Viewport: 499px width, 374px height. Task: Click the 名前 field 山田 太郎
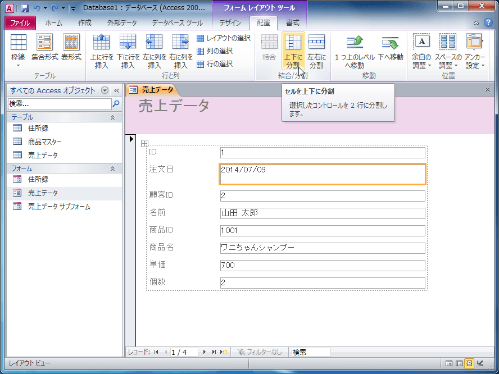pos(323,213)
